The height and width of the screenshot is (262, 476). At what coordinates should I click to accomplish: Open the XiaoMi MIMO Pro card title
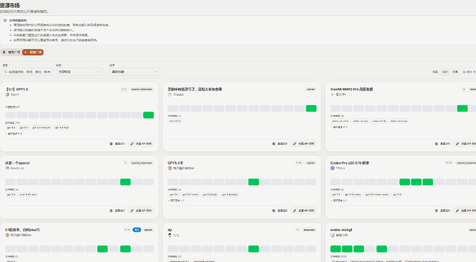click(x=352, y=89)
